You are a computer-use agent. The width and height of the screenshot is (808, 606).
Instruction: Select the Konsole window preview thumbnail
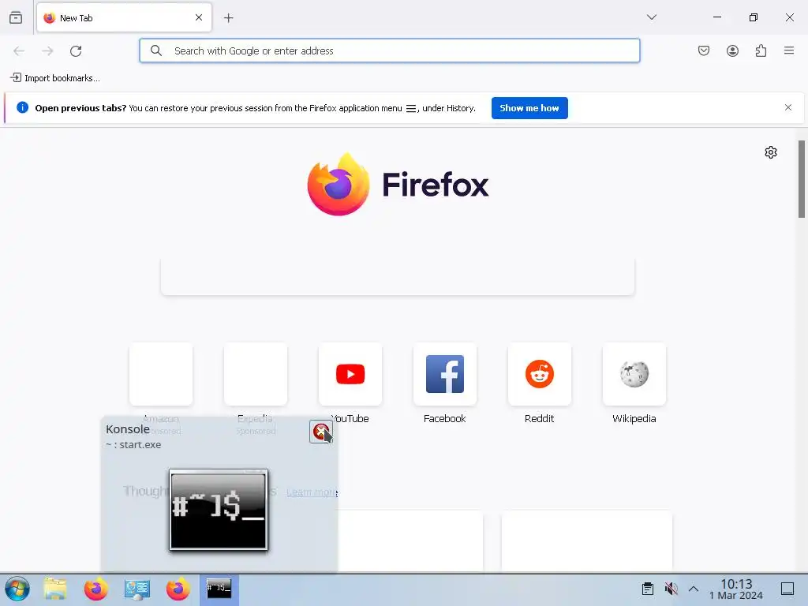tap(219, 510)
